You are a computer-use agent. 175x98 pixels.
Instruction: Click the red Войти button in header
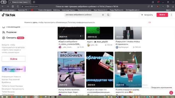(x=162, y=15)
